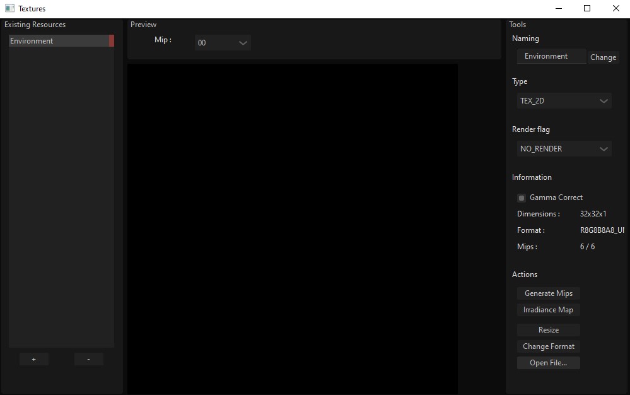Click the 32x32x1 dimensions value
Image resolution: width=630 pixels, height=395 pixels.
[593, 214]
